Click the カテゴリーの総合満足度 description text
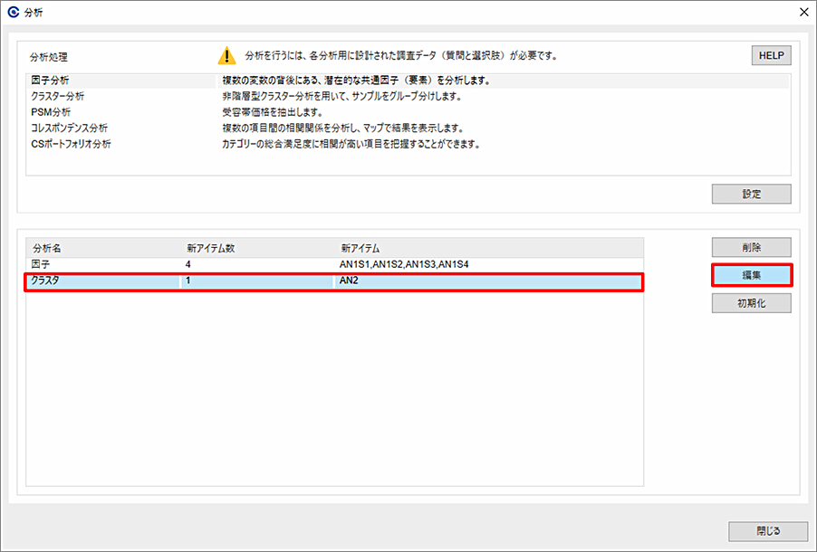 pos(351,144)
